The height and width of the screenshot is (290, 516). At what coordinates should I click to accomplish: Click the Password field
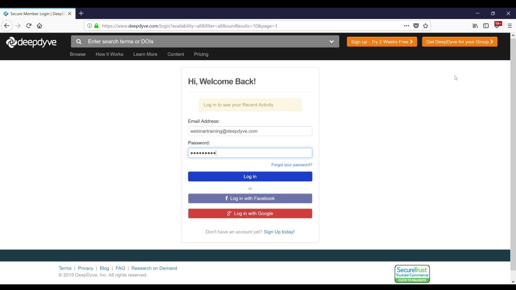click(250, 153)
